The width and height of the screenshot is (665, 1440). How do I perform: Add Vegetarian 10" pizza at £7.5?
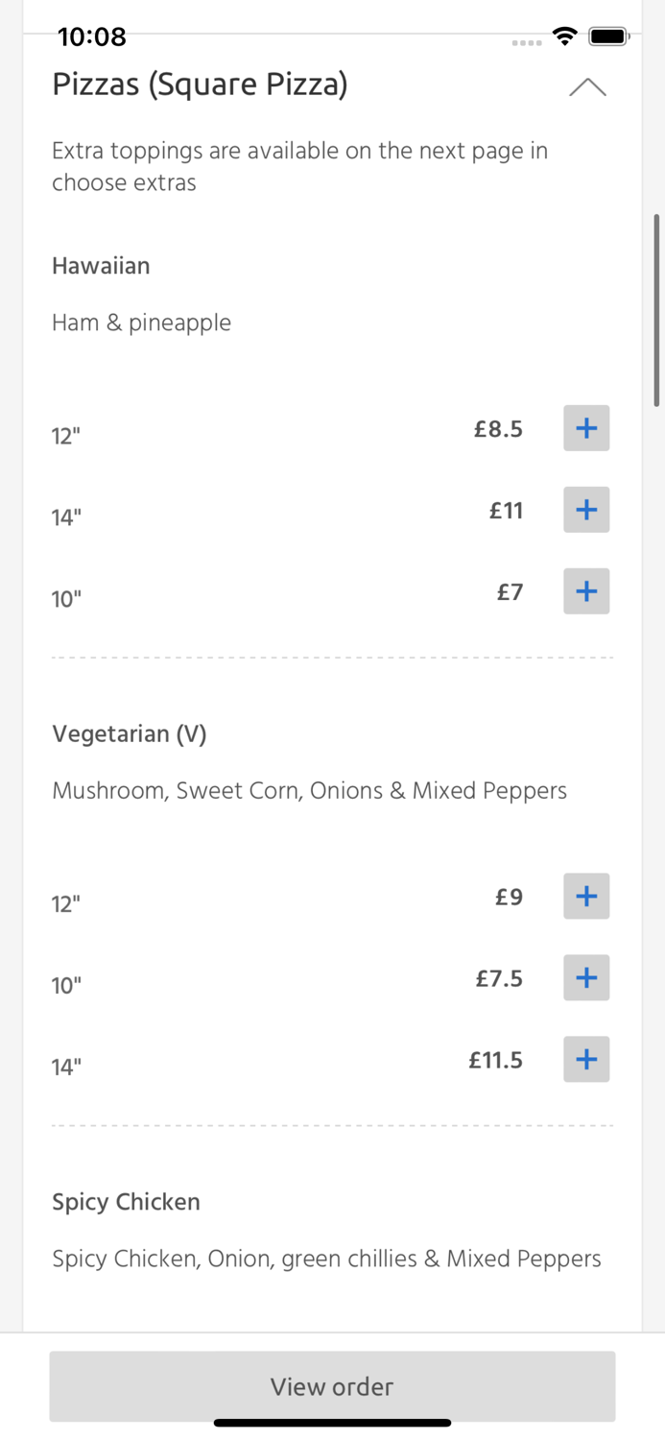[586, 978]
